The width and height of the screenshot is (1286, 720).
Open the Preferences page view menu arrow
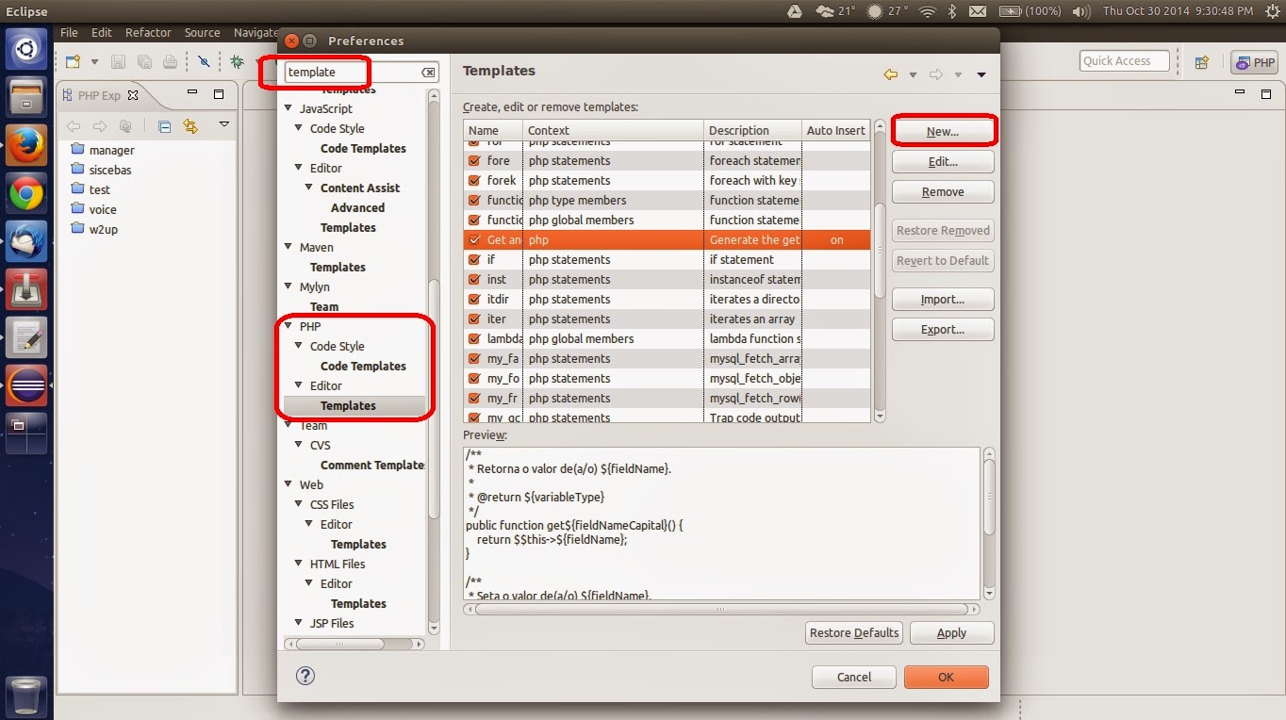tap(981, 75)
